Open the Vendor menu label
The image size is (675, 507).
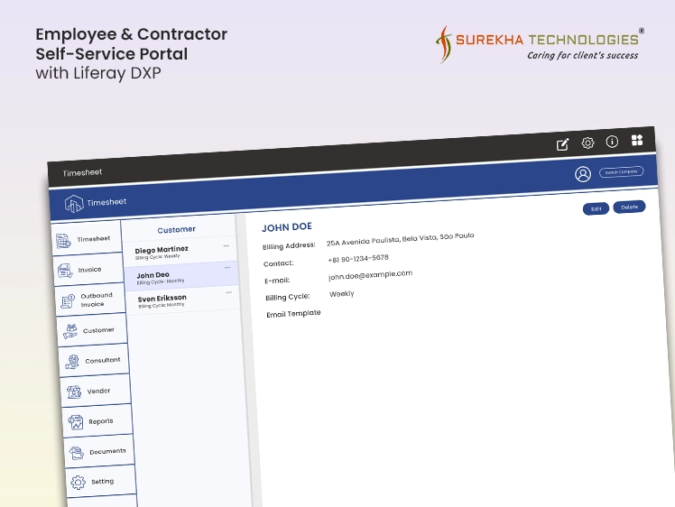(98, 391)
